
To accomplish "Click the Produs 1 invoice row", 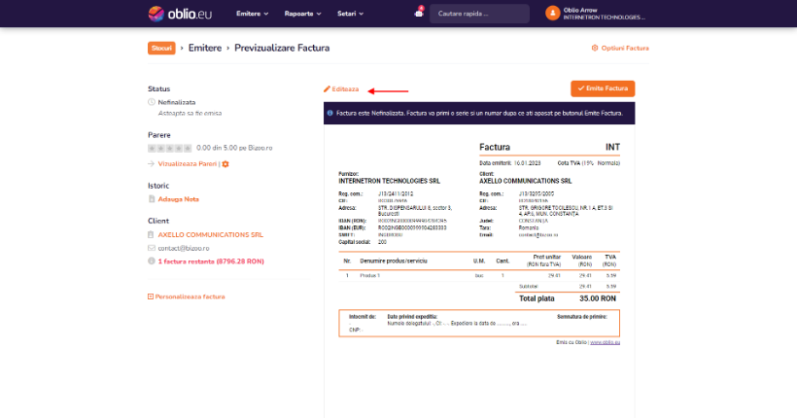I will [479, 276].
